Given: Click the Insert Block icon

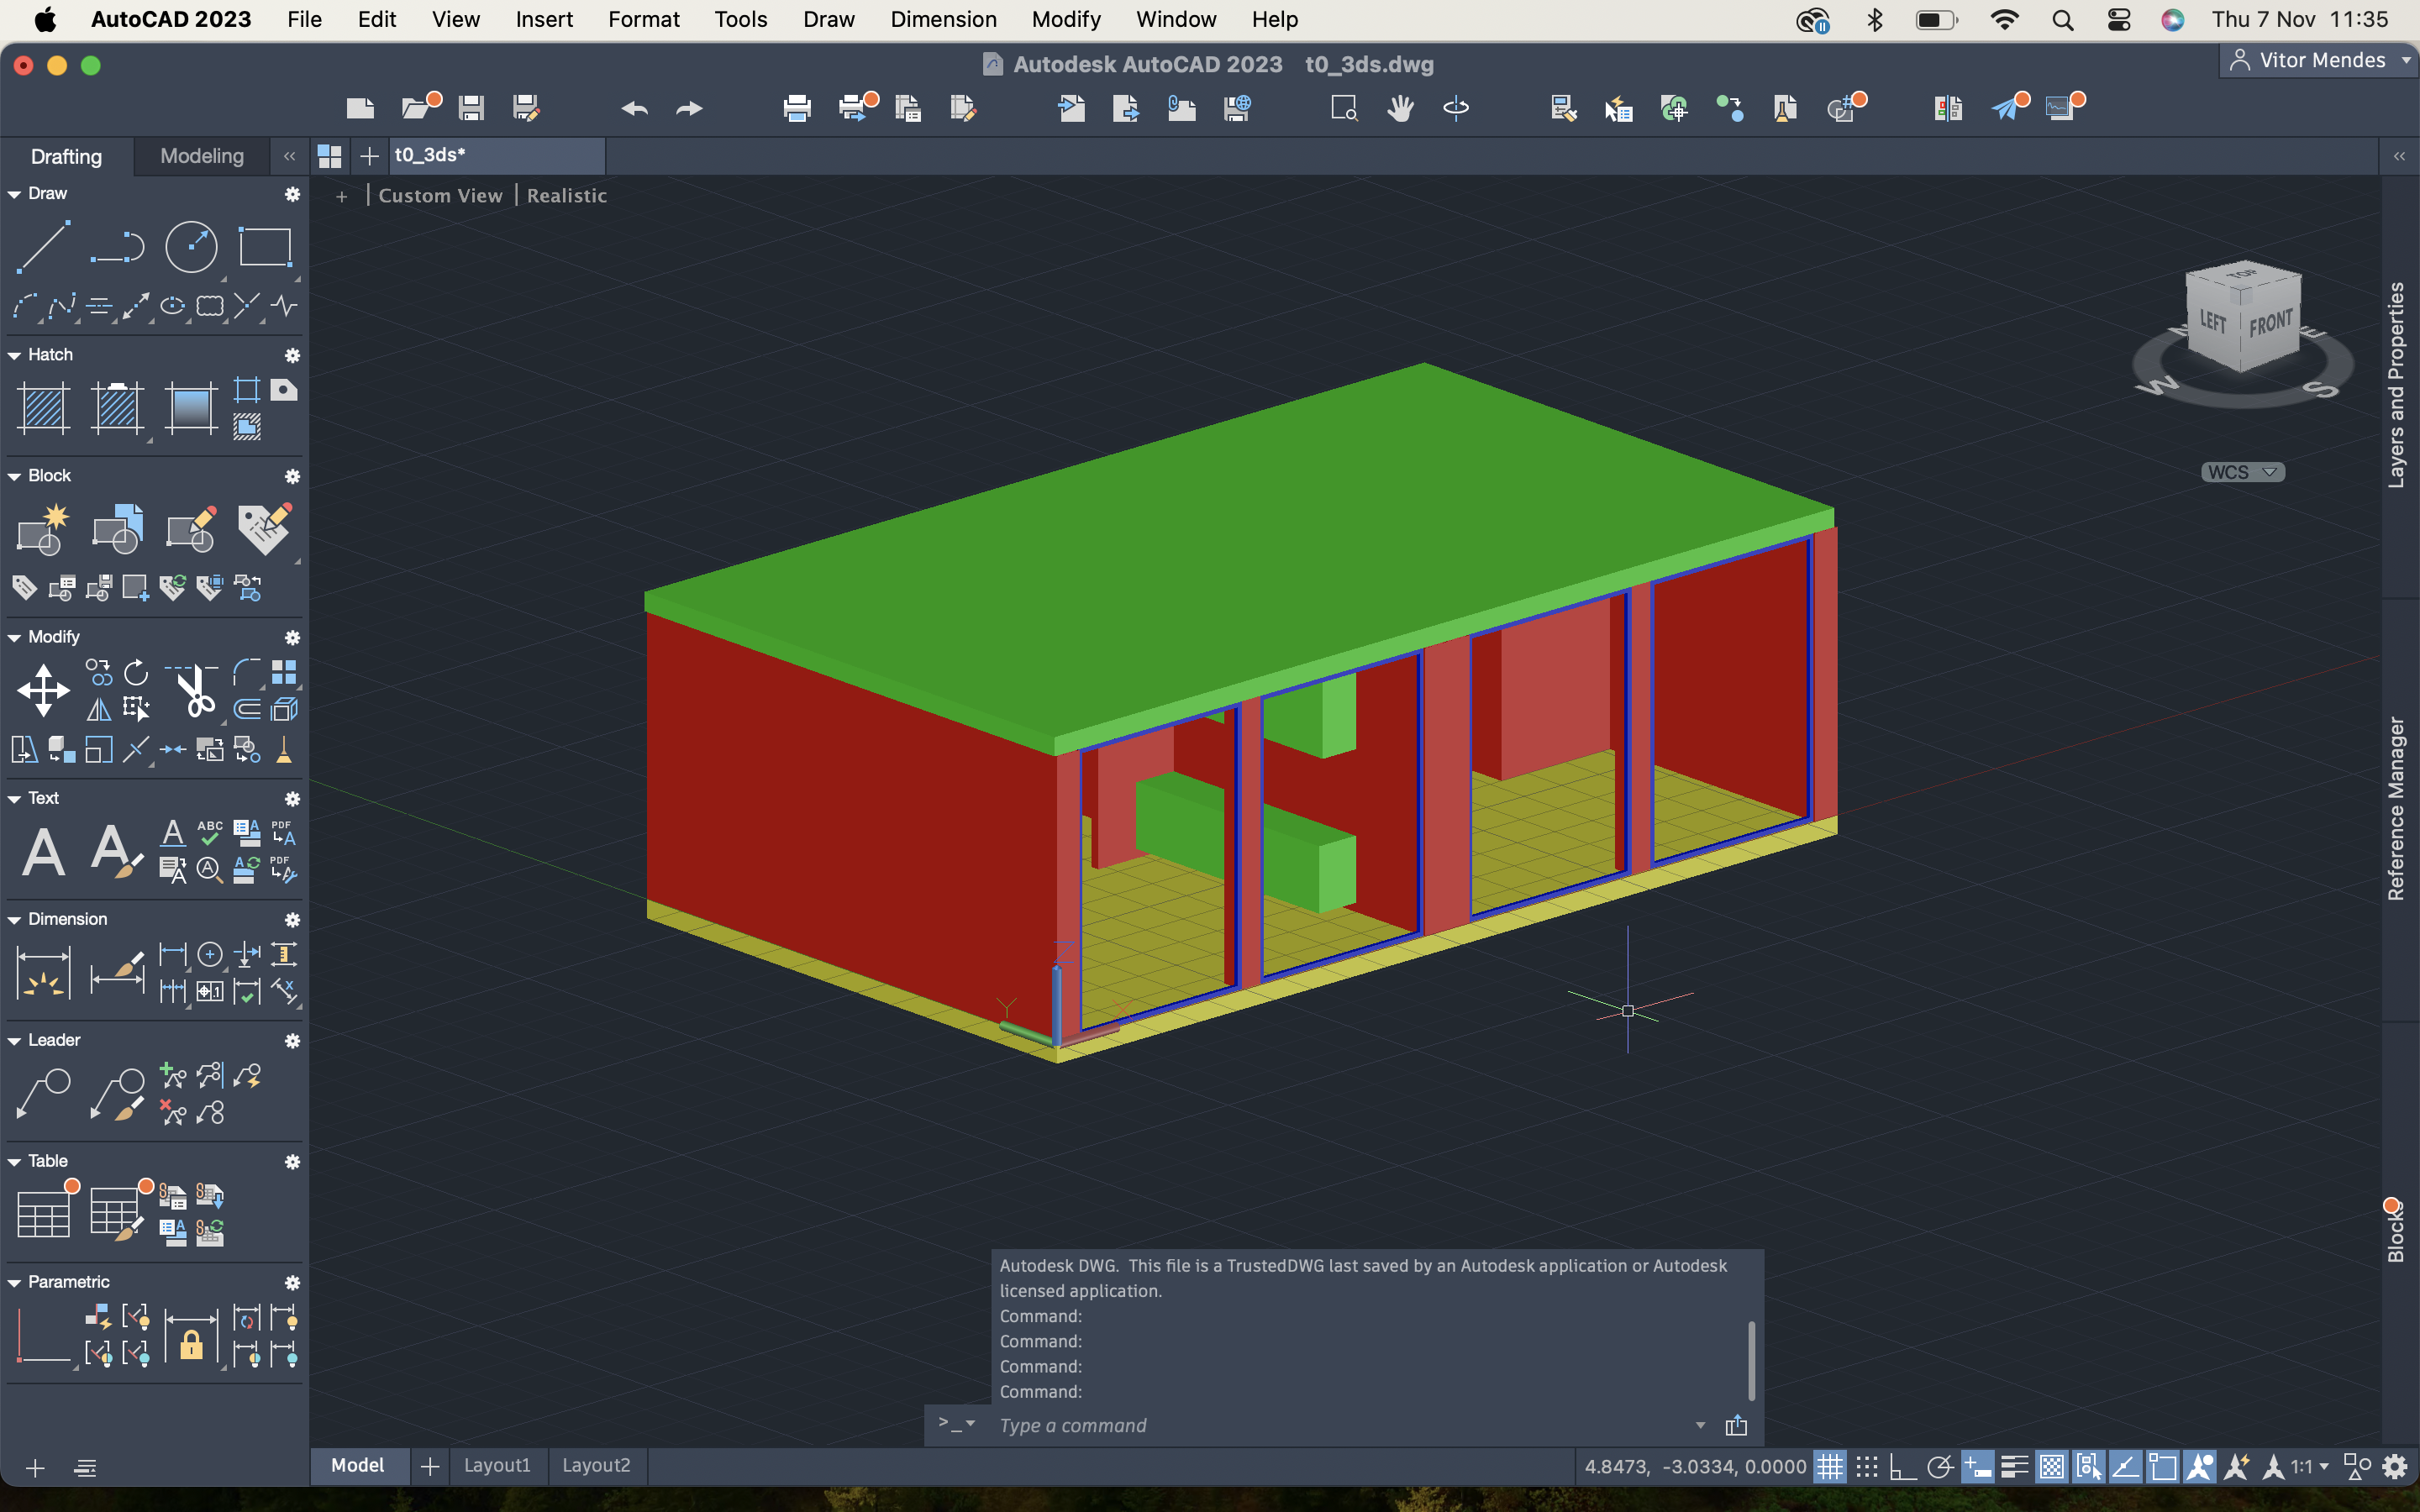Looking at the screenshot, I should pos(117,529).
